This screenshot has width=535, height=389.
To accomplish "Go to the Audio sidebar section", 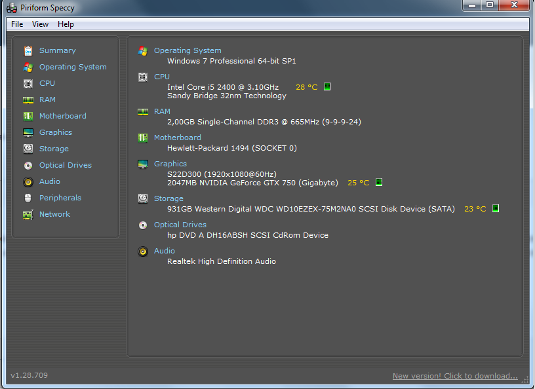I will [x=50, y=181].
